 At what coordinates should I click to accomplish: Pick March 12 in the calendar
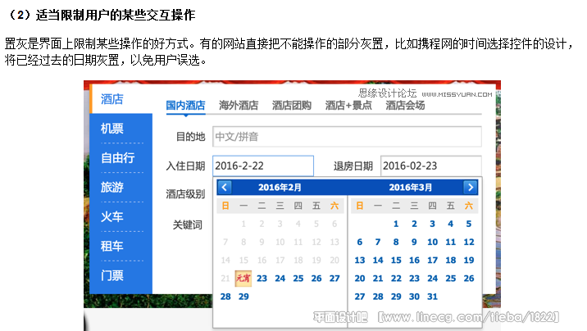click(x=469, y=242)
